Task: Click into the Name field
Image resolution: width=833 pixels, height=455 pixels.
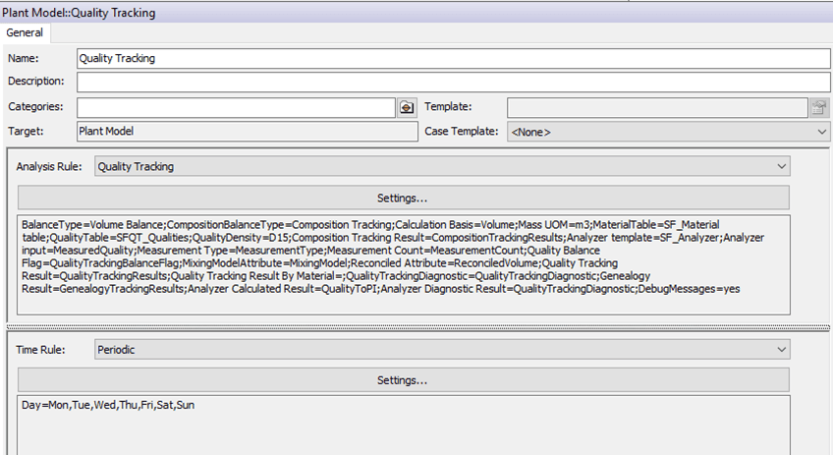Action: click(453, 58)
